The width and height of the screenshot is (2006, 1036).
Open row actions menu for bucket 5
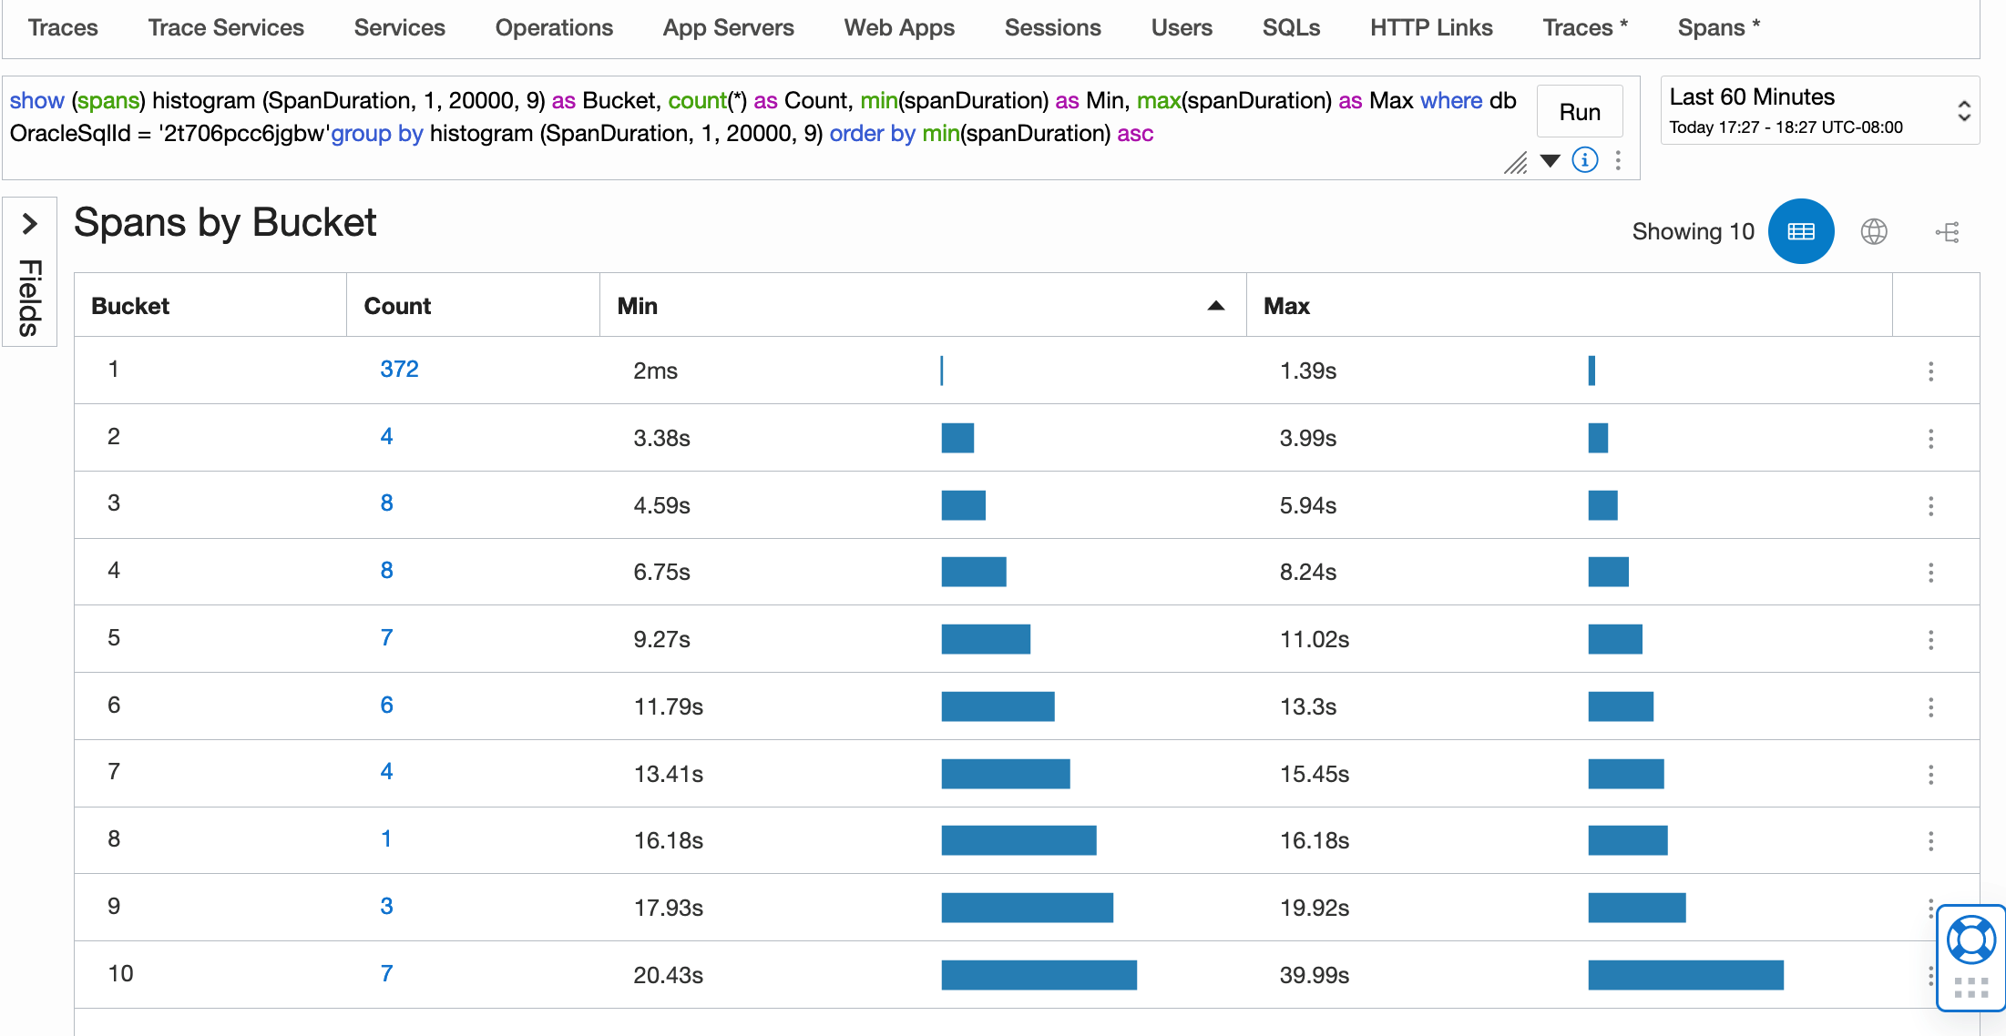click(x=1930, y=640)
